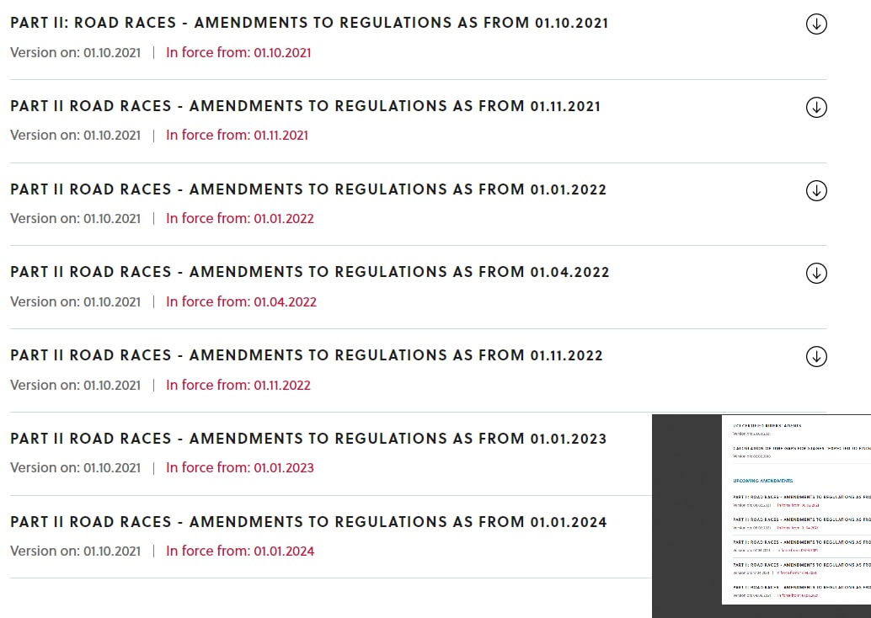Open Road Races amendments as from 01.04.2022 title

[x=310, y=272]
